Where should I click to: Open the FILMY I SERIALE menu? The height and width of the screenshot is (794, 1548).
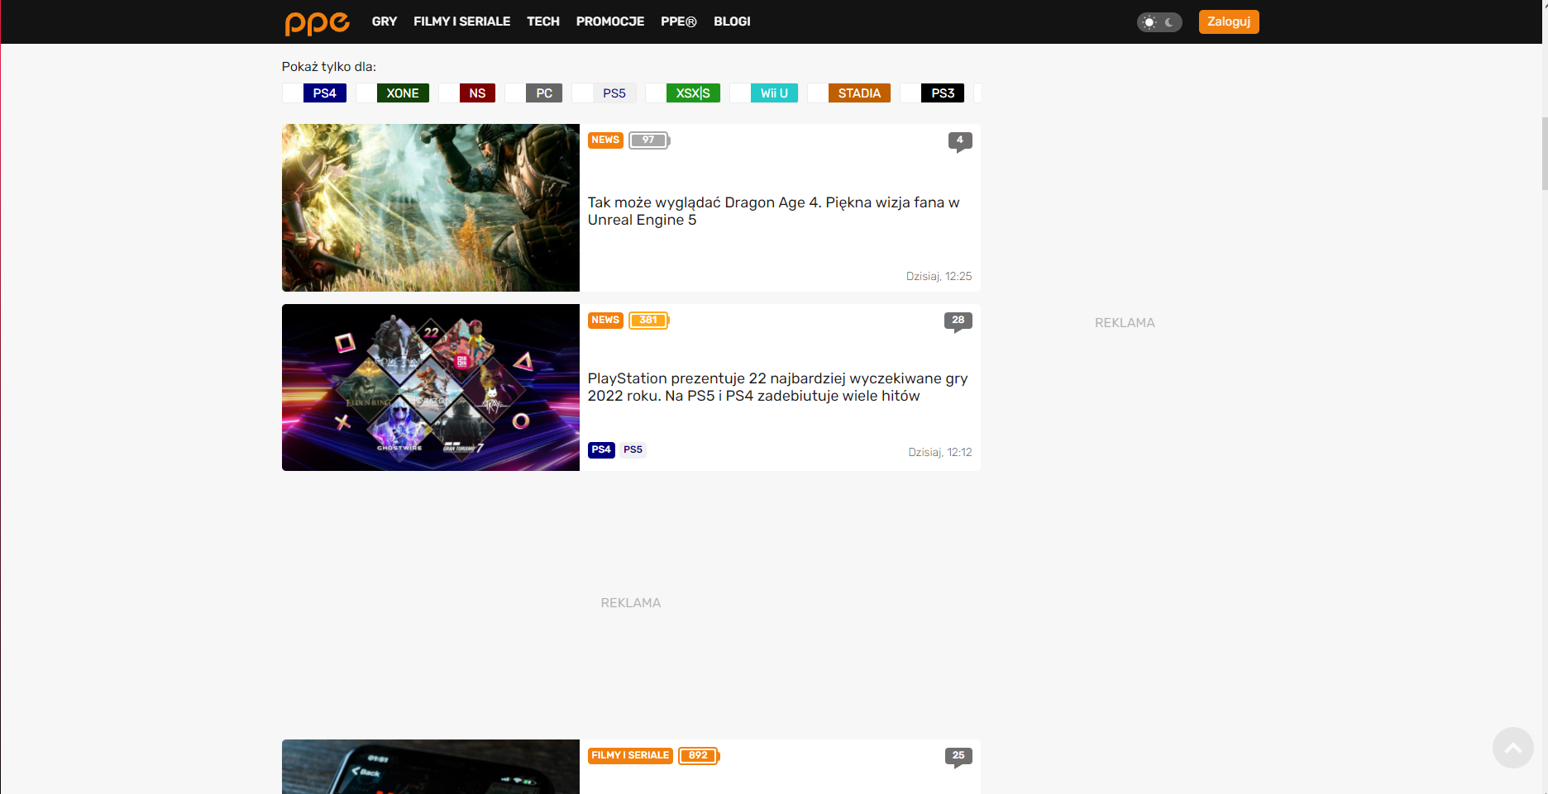pos(462,21)
